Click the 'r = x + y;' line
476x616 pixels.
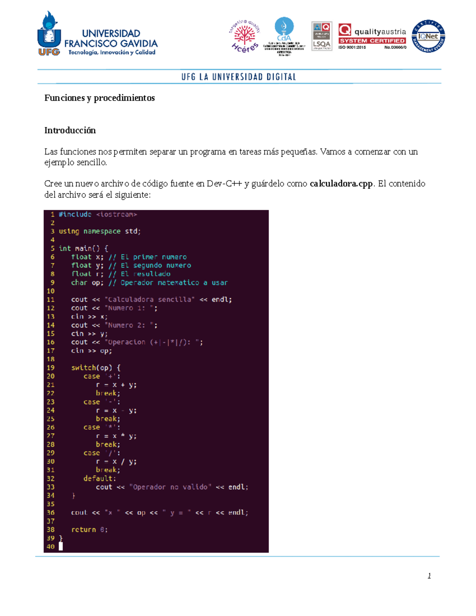tap(116, 385)
